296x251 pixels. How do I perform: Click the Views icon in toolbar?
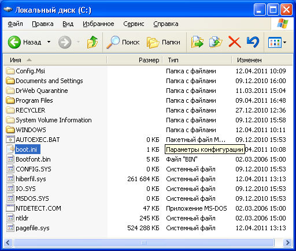pos(275,42)
